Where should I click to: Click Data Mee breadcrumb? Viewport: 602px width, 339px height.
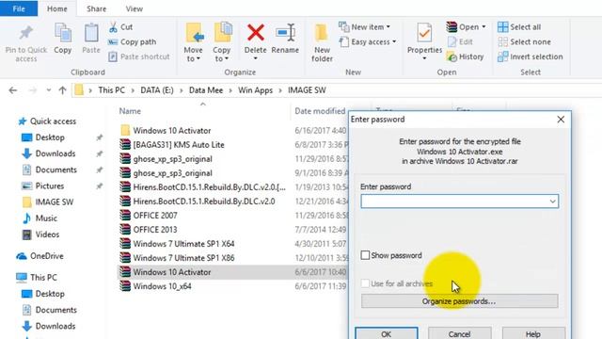[206, 90]
